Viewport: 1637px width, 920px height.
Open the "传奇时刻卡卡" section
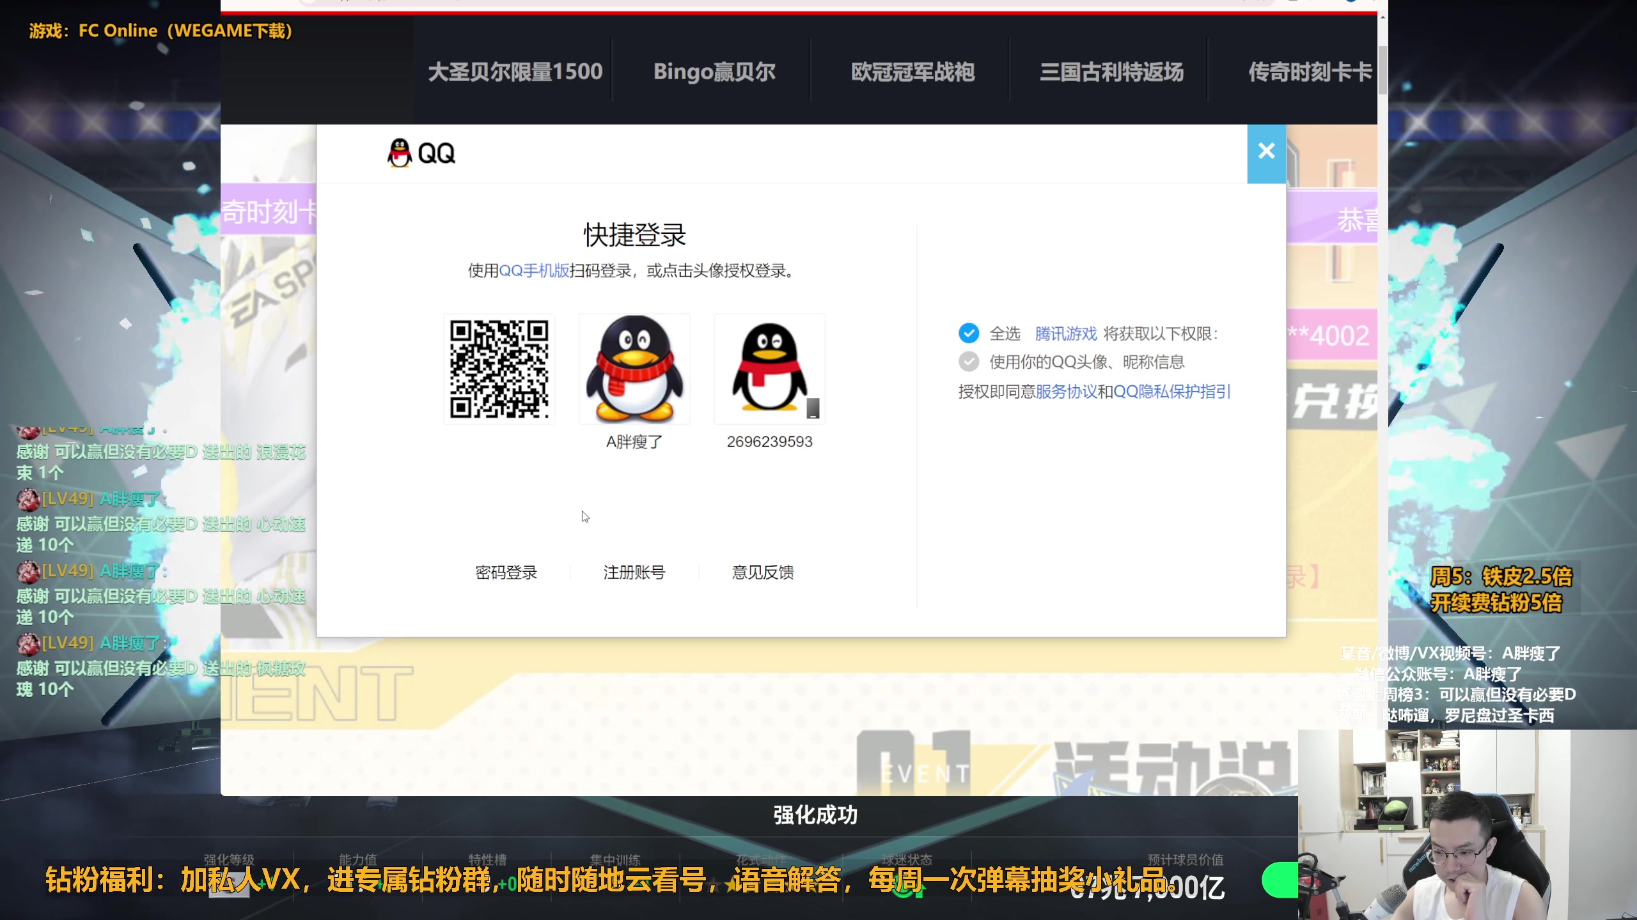1310,71
